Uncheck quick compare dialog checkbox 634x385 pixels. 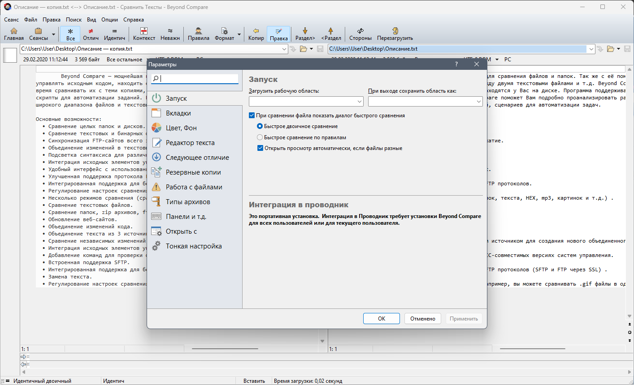(252, 115)
